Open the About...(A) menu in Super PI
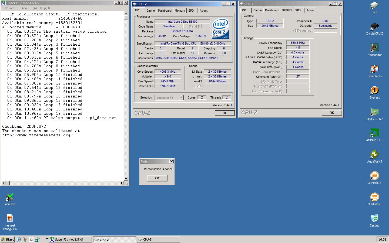Screen dimensions: 389x243 pos(29,8)
